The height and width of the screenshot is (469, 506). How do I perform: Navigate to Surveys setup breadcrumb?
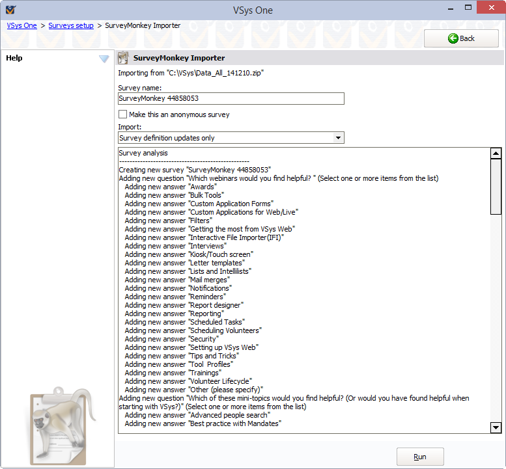coord(71,25)
